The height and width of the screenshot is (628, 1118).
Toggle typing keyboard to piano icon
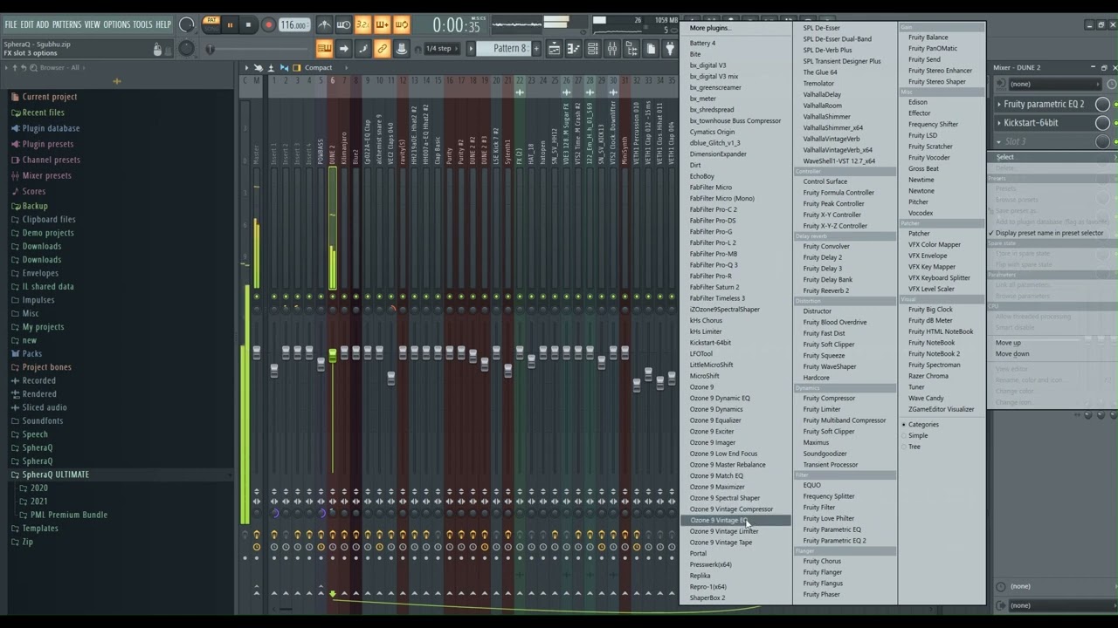pos(324,49)
